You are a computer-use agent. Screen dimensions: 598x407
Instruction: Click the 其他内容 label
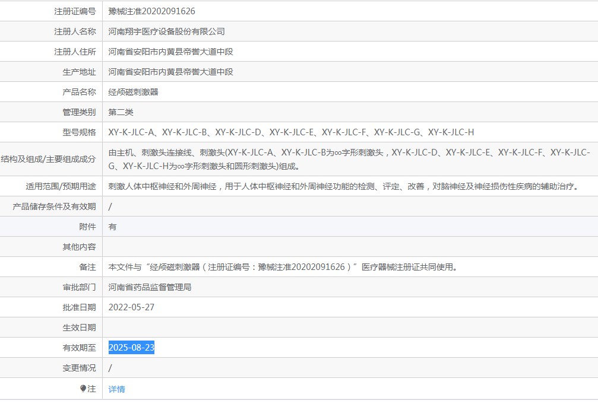(80, 247)
